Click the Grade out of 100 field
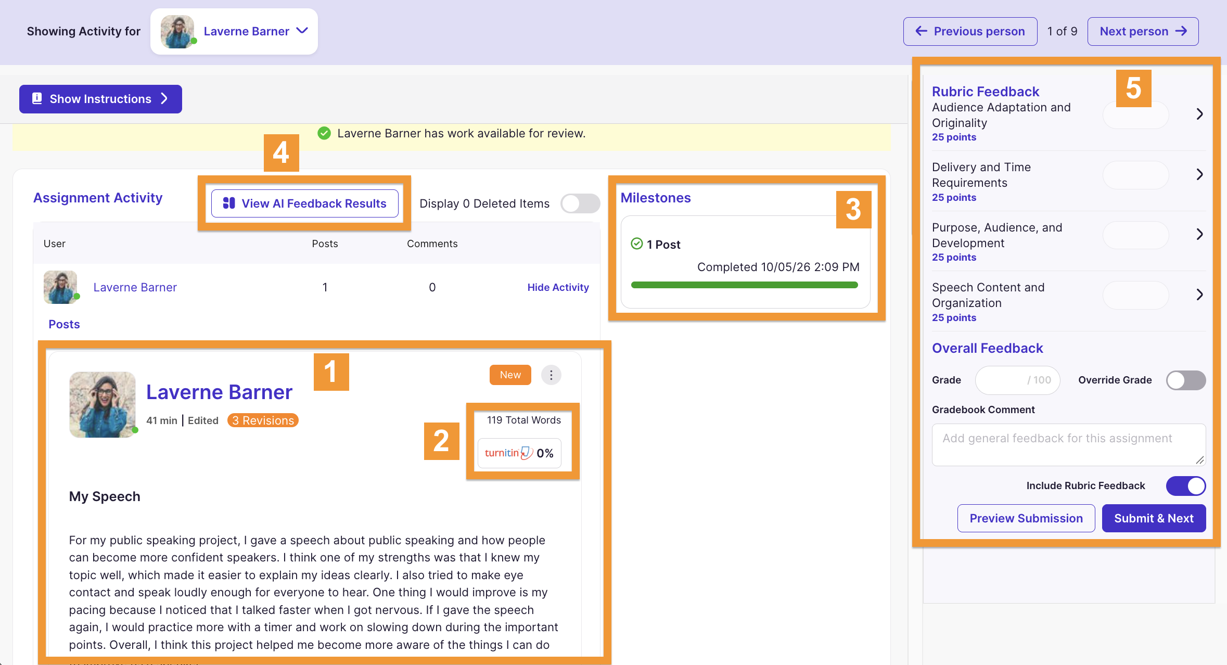Screen dimensions: 1227x665 click(x=1017, y=380)
